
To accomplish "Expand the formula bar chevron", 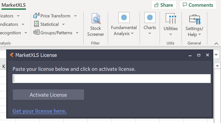I will click(216, 54).
